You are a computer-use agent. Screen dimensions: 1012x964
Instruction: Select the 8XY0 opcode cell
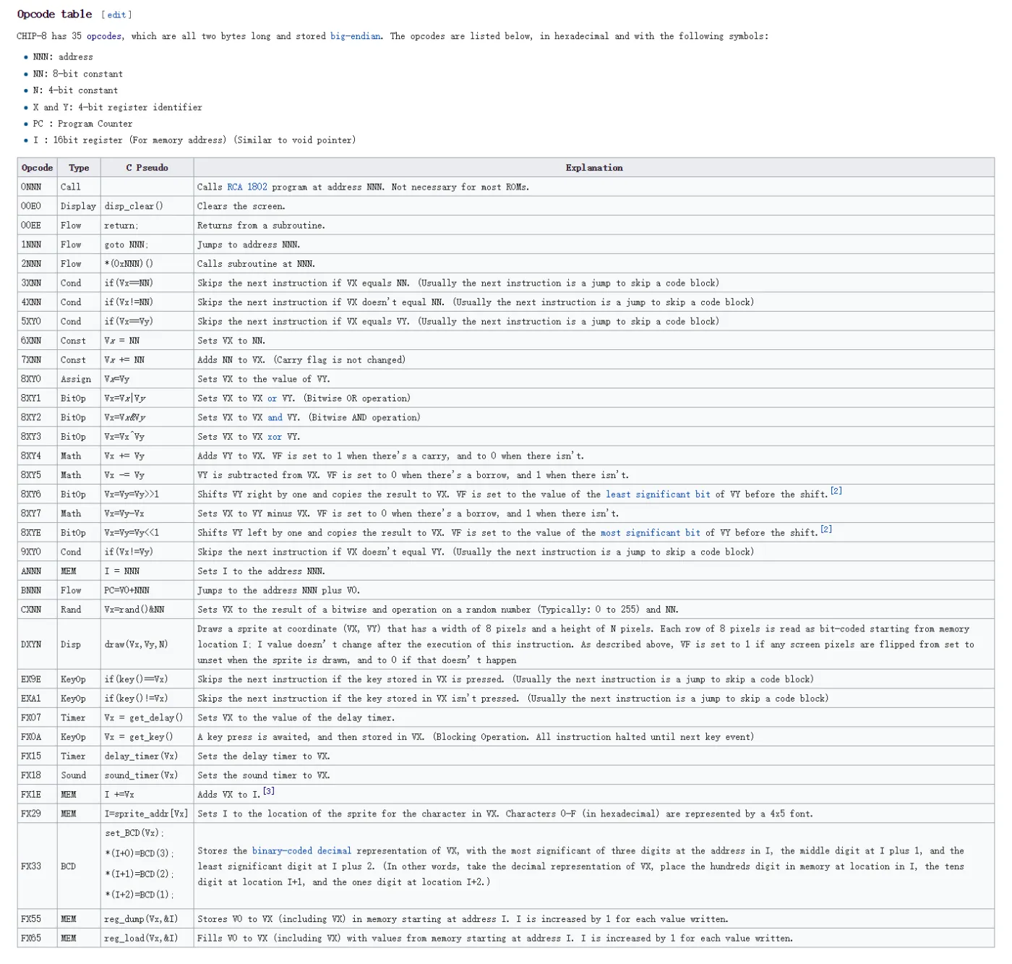(38, 379)
